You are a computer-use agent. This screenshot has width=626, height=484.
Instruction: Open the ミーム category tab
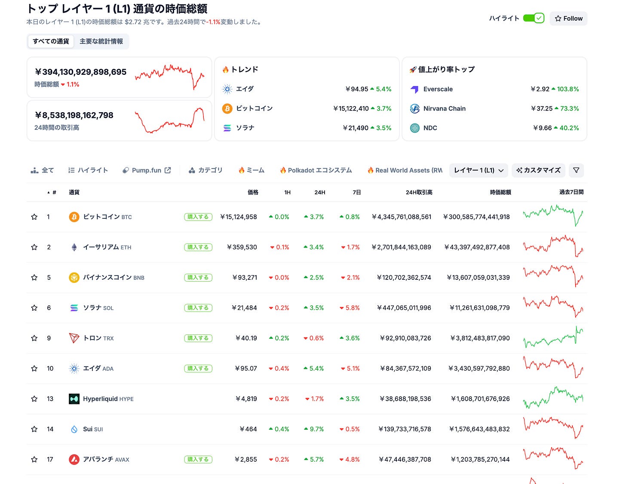click(252, 170)
